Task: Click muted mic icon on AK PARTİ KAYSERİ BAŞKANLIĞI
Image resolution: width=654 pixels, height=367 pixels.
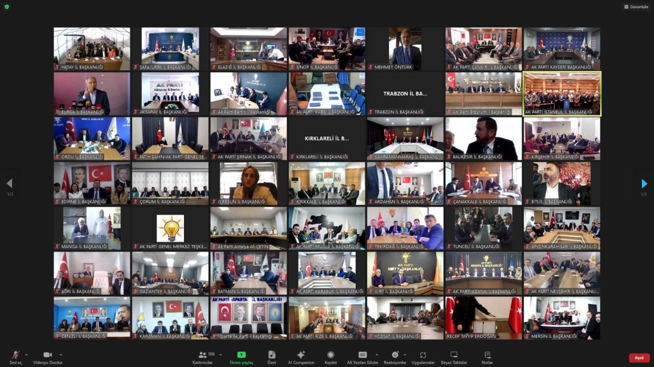Action: click(x=528, y=67)
